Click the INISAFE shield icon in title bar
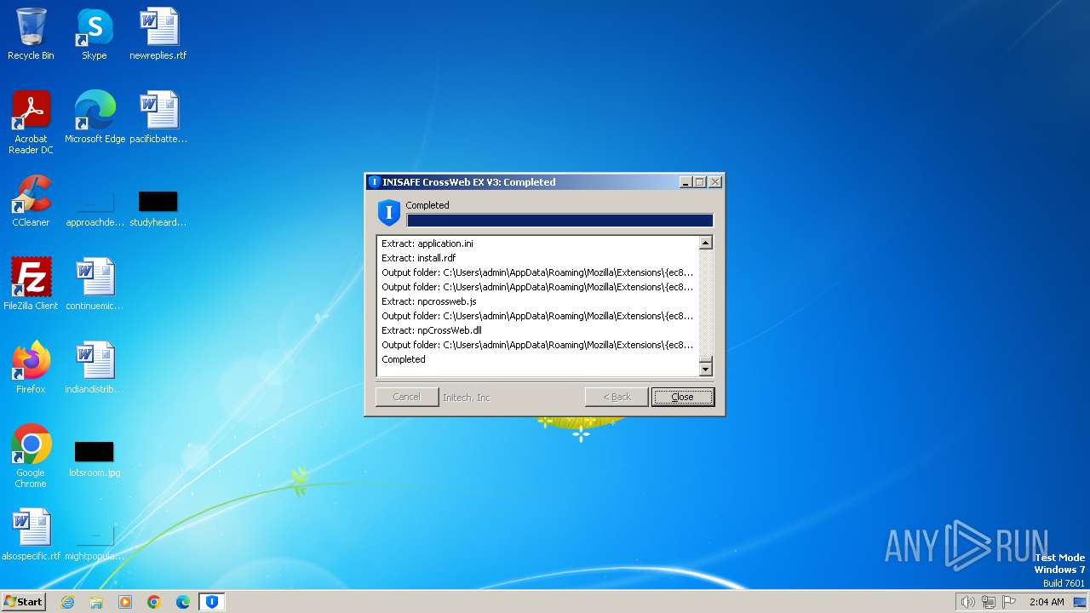1090x613 pixels. click(x=374, y=182)
